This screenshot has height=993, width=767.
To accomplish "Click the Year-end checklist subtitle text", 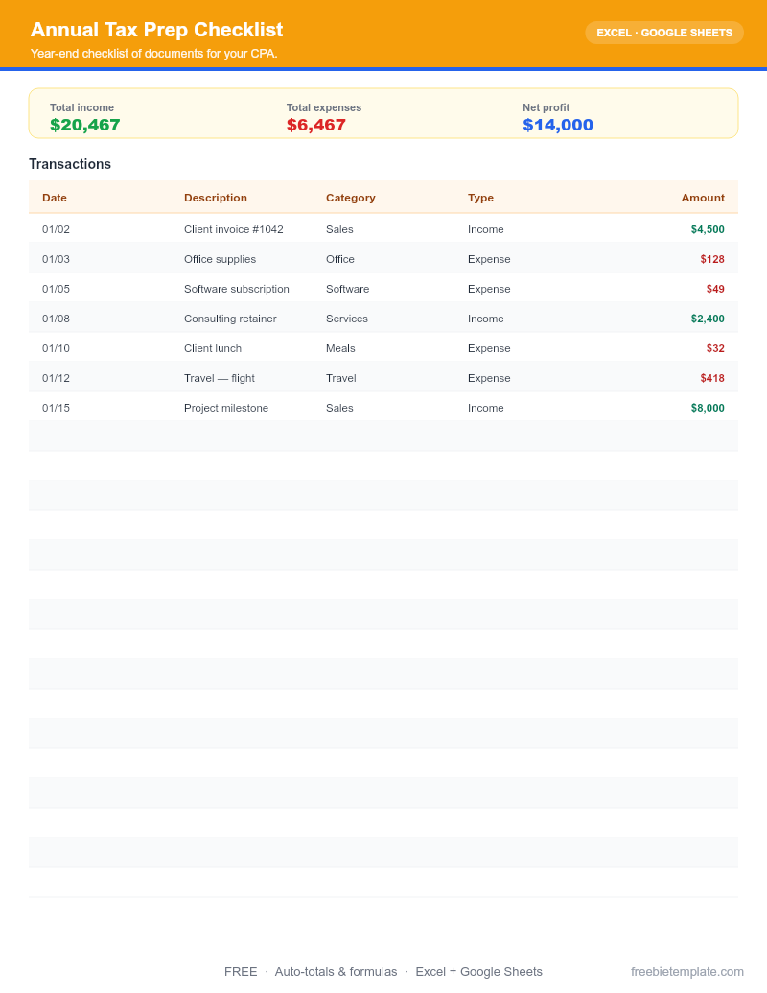I will (x=153, y=54).
